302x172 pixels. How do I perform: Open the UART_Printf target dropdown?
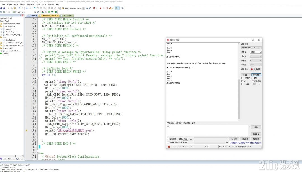[x=35, y=12]
